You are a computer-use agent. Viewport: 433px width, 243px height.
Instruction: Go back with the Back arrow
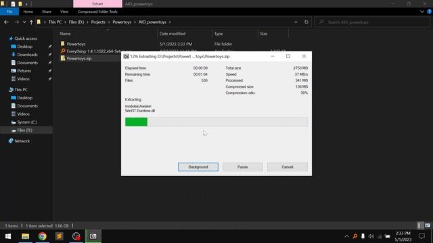click(6, 22)
